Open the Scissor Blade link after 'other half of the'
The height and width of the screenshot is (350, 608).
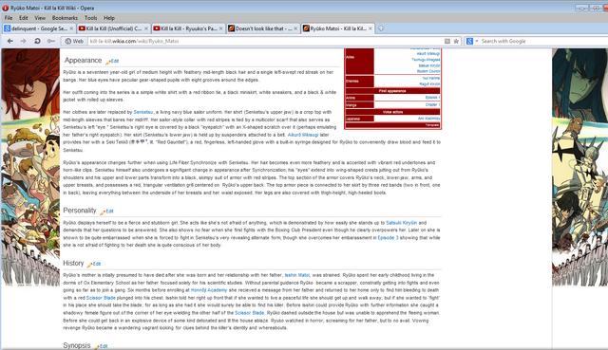click(249, 313)
